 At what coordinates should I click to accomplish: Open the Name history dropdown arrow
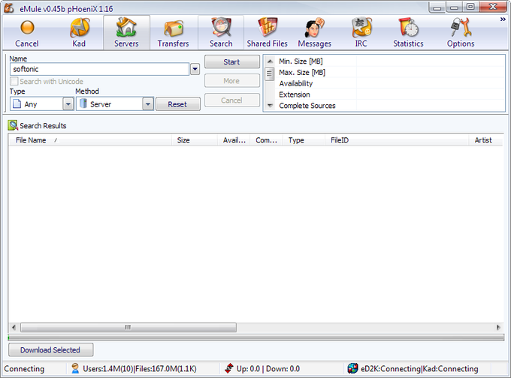(x=195, y=69)
